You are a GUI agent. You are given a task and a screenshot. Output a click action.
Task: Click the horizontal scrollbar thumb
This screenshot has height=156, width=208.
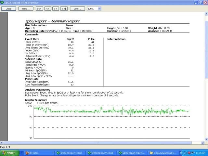click(97, 142)
